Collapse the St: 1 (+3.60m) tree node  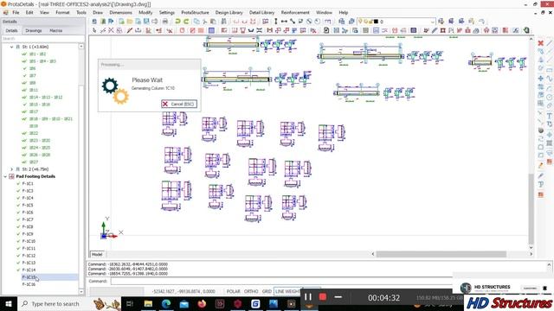coord(11,47)
